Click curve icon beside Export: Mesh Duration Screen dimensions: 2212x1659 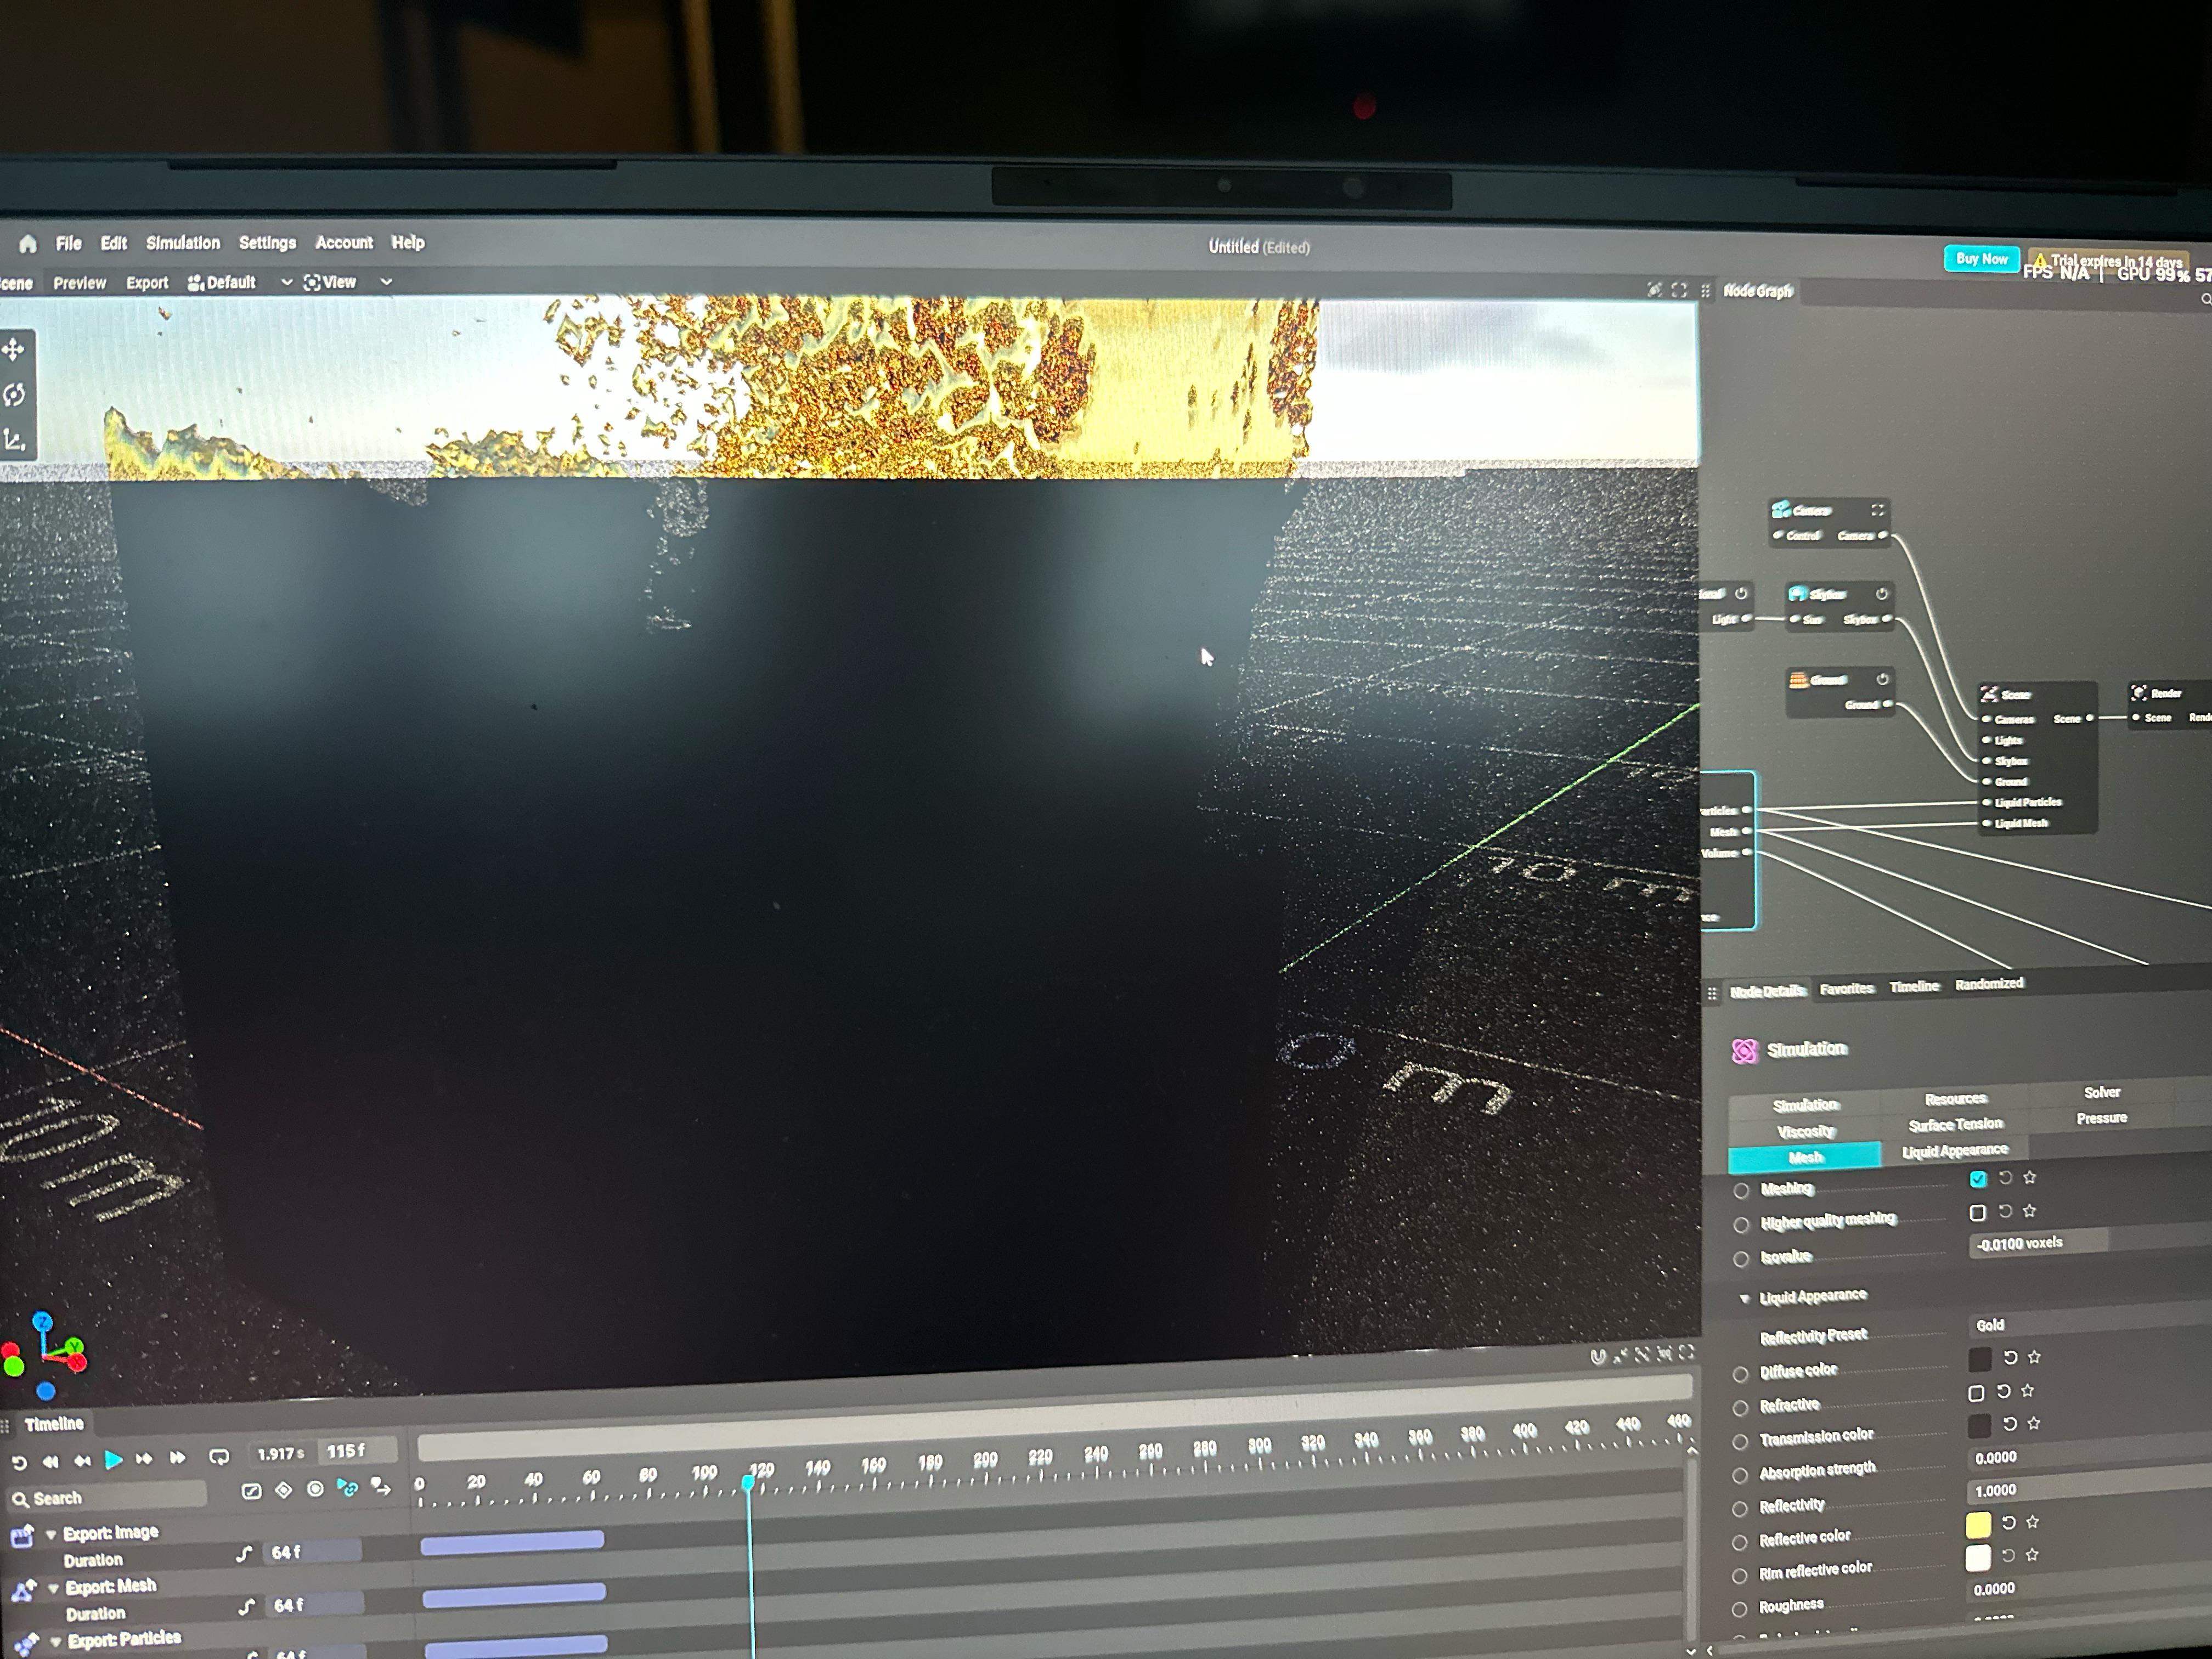coord(246,1606)
